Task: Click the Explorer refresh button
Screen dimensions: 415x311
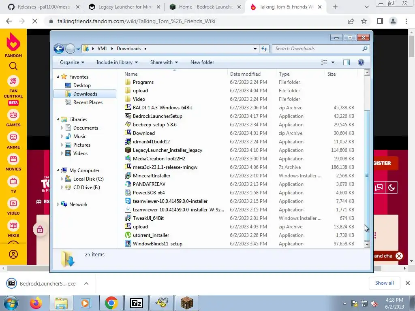Action: click(264, 49)
